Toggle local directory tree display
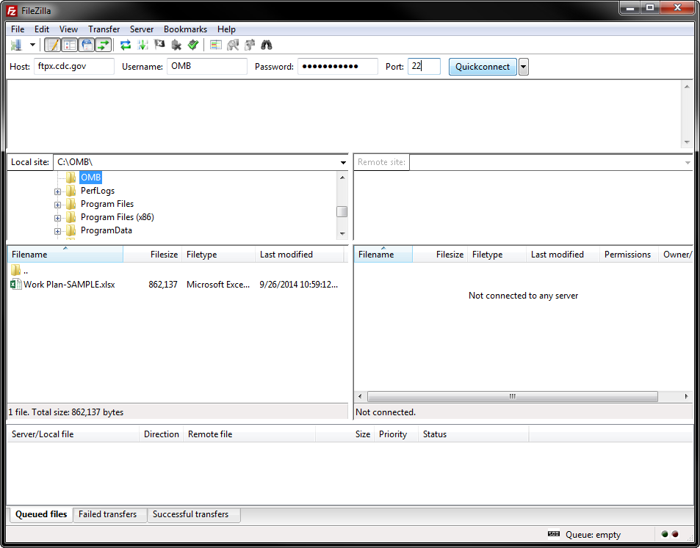This screenshot has height=548, width=700. [70, 45]
